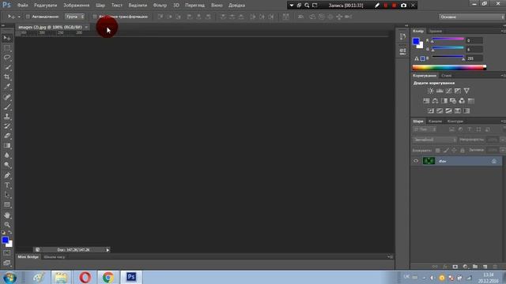Open the layer filter type dropdown
Image resolution: width=506 pixels, height=284 pixels.
pos(425,129)
